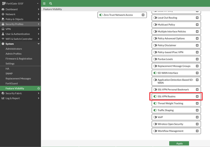Image resolution: width=210 pixels, height=147 pixels.
Task: Click the Apply button
Action: coord(179,143)
